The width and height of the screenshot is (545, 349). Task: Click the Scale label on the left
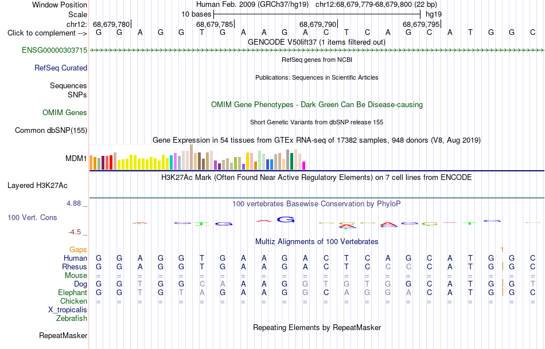pos(77,14)
